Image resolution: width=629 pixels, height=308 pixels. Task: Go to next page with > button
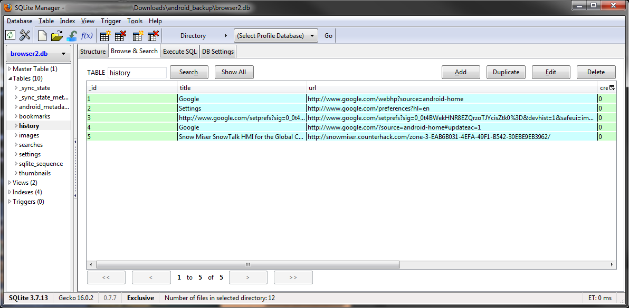click(249, 277)
